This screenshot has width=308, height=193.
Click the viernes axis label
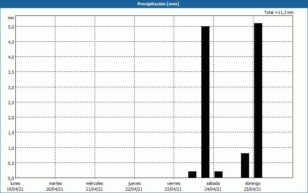click(174, 183)
